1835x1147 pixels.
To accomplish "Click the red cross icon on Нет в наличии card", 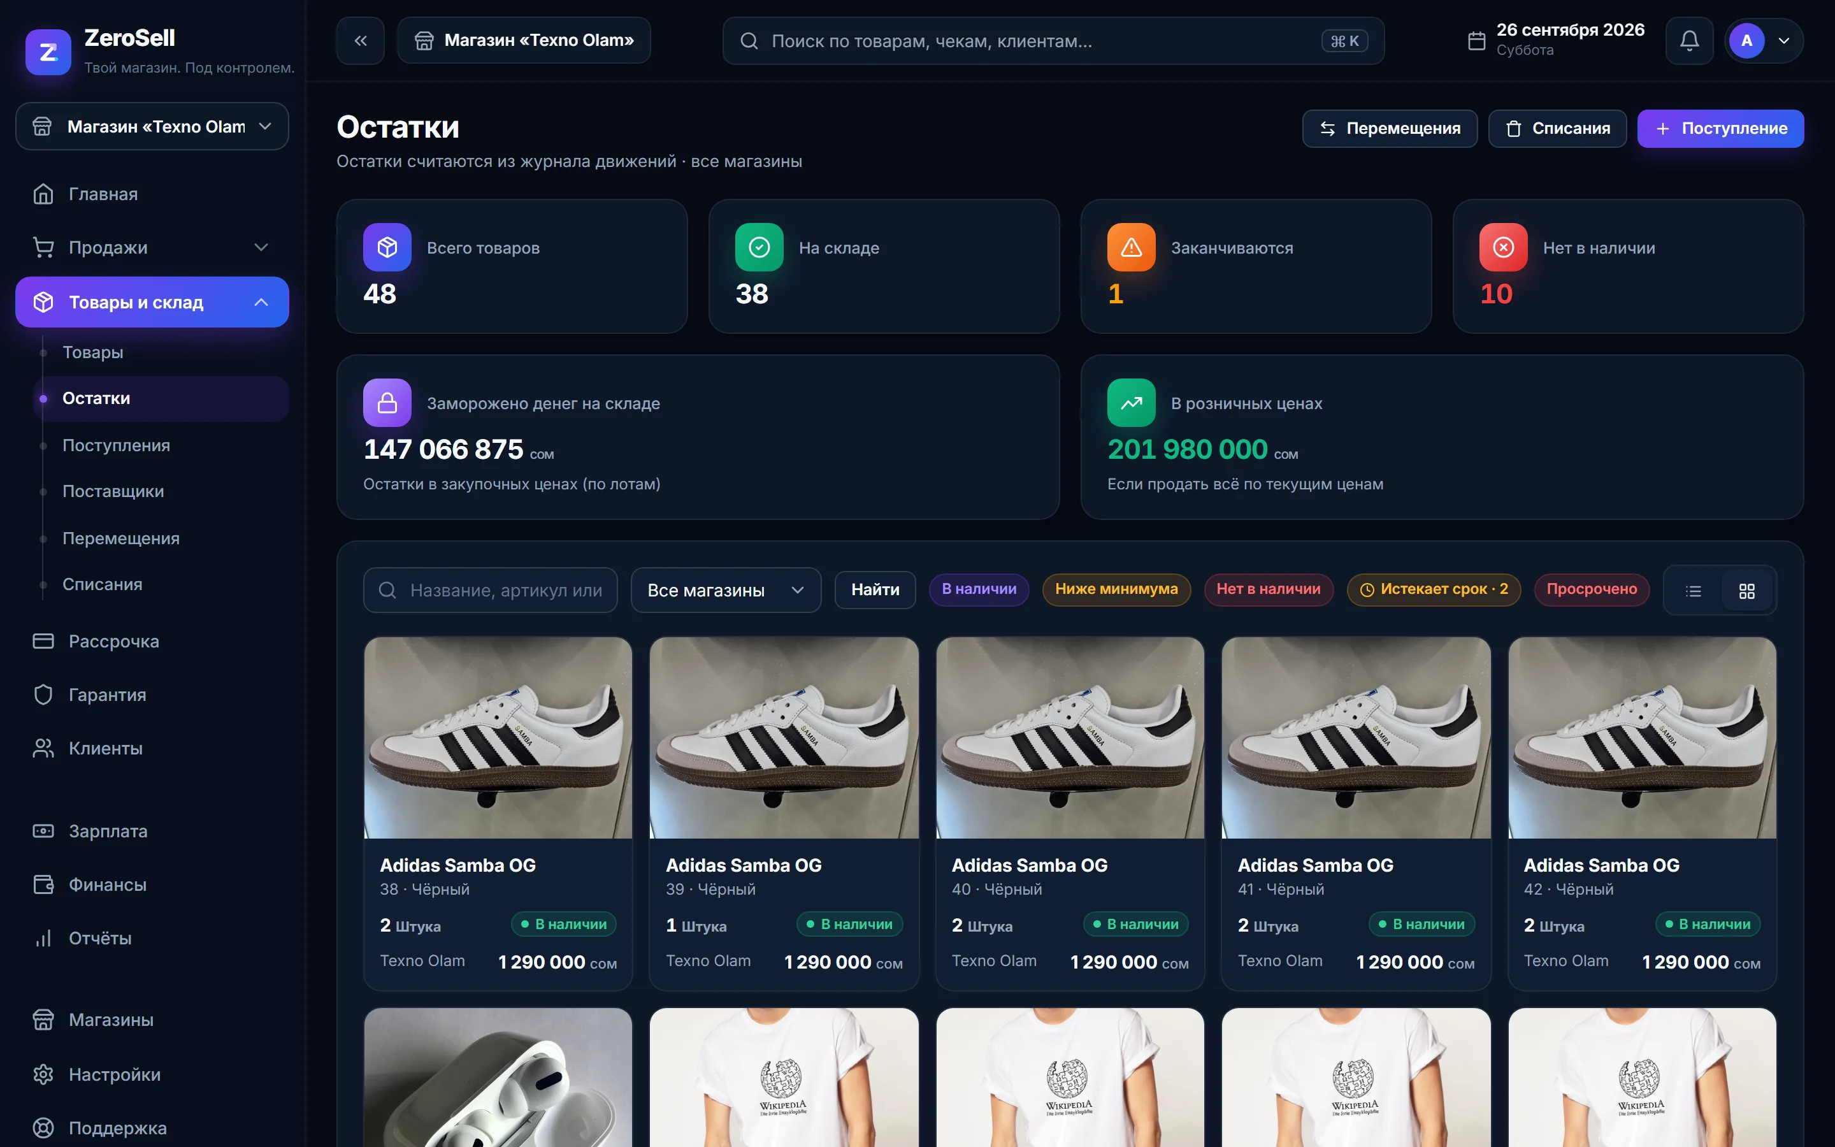I will point(1503,247).
